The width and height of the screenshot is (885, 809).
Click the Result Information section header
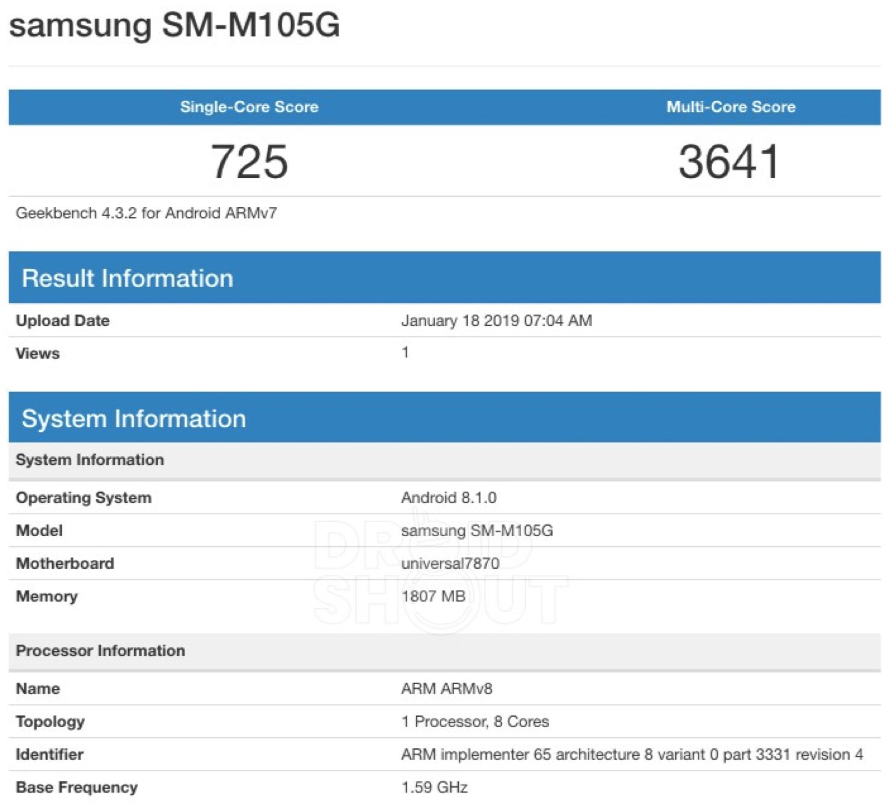click(x=127, y=278)
